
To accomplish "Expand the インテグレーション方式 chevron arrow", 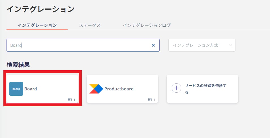I will point(230,45).
